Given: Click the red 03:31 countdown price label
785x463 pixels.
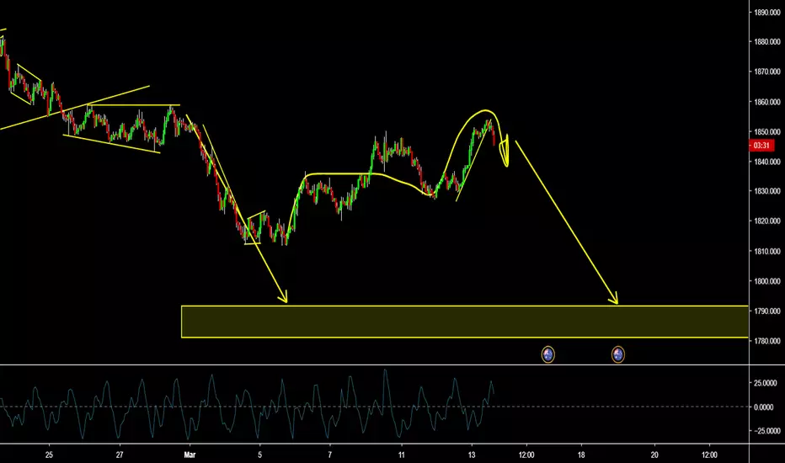Looking at the screenshot, I should click(x=761, y=146).
